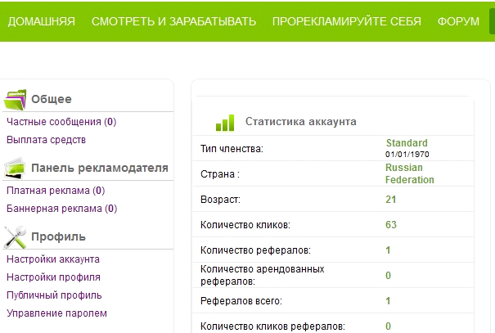Click the green bar chart statistics icon

[x=225, y=123]
